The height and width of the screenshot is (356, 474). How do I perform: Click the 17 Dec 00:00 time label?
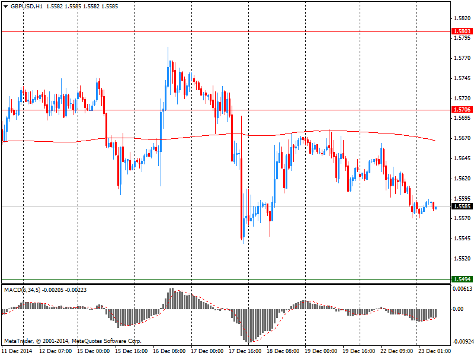click(x=207, y=351)
